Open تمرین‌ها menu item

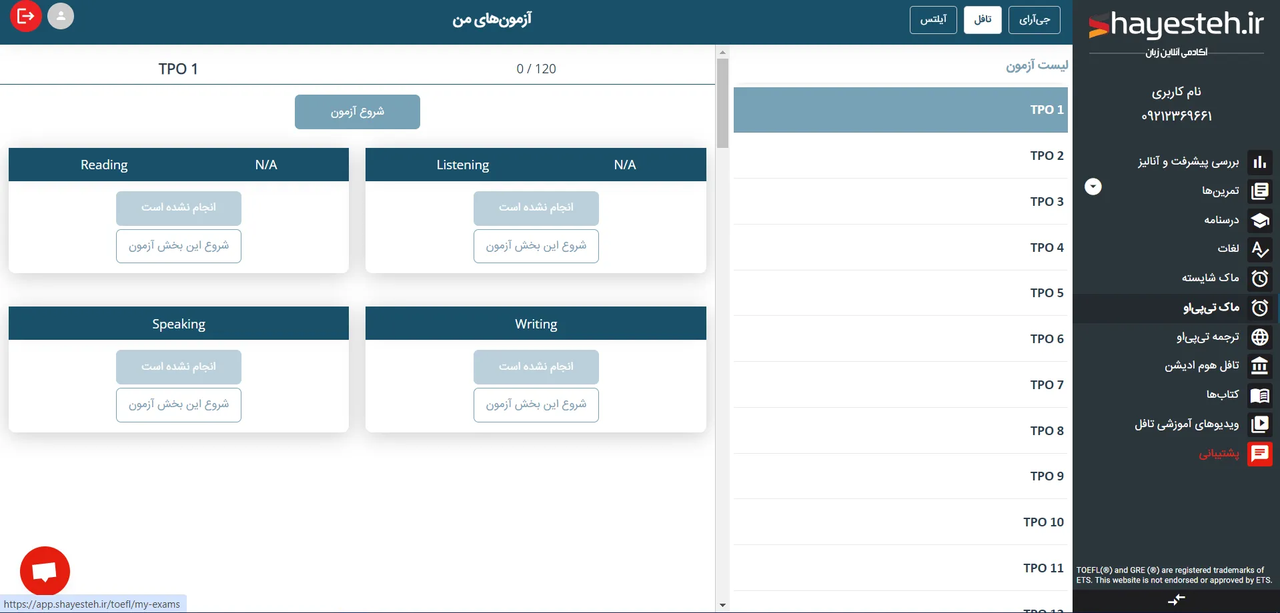[1221, 191]
